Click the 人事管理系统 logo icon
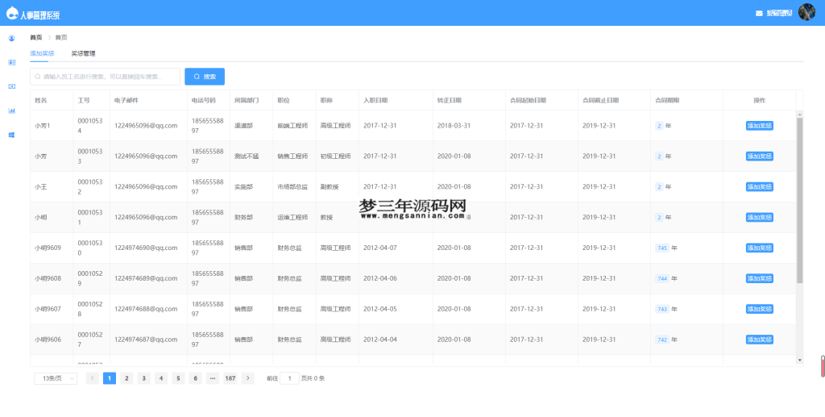Screen dimensions: 825x417 pos(12,13)
